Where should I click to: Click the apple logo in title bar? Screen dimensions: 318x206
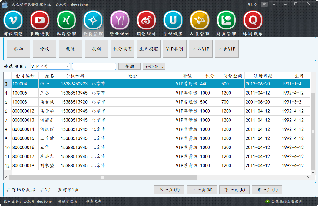pyautogui.click(x=5, y=5)
